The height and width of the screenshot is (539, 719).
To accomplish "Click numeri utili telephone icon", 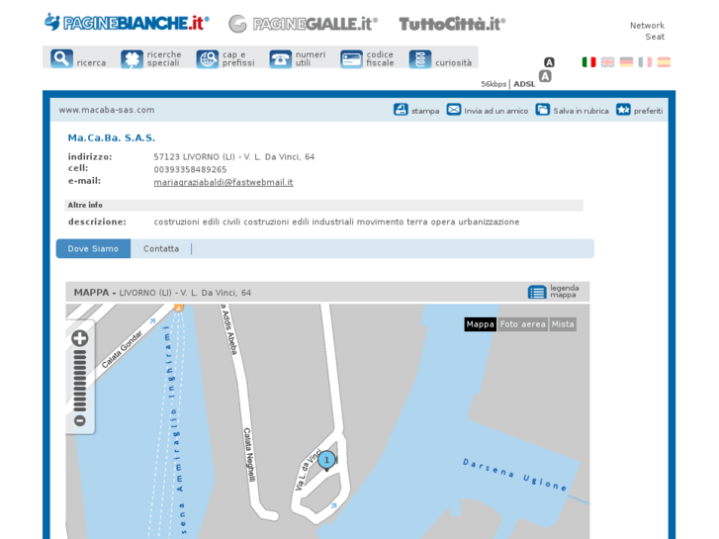I will tap(280, 59).
